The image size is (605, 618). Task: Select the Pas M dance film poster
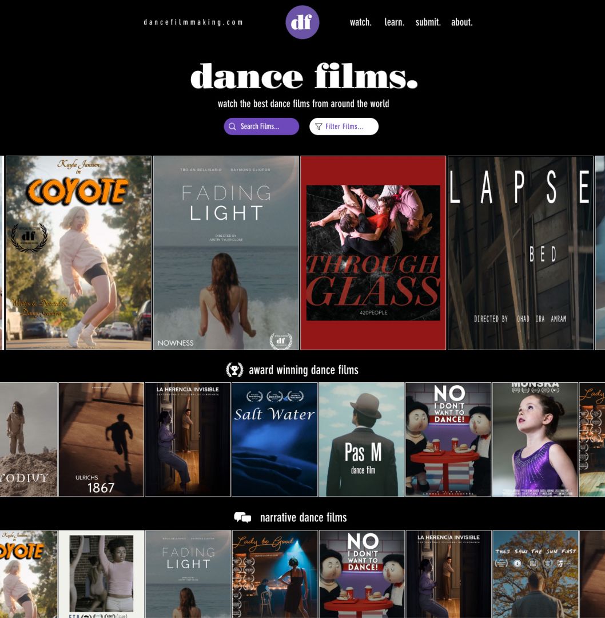pos(361,439)
